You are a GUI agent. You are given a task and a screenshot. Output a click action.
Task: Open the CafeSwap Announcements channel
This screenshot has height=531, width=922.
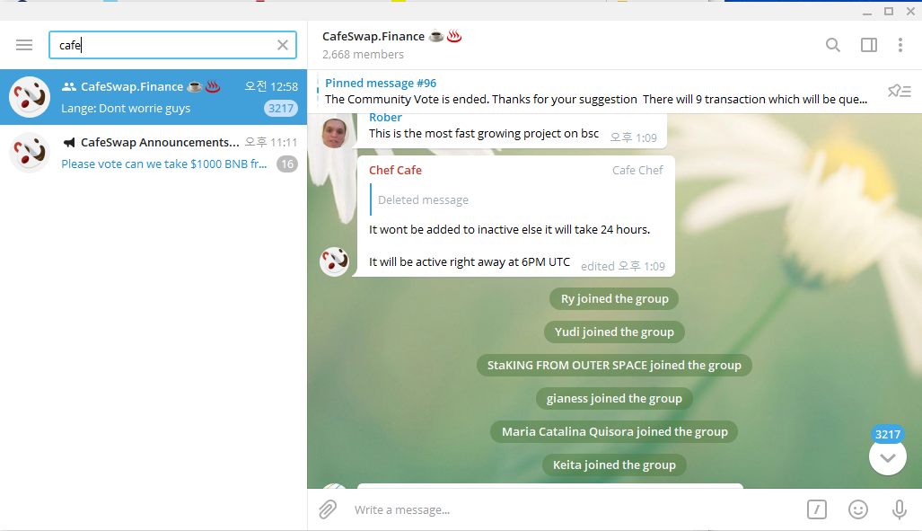click(x=154, y=153)
